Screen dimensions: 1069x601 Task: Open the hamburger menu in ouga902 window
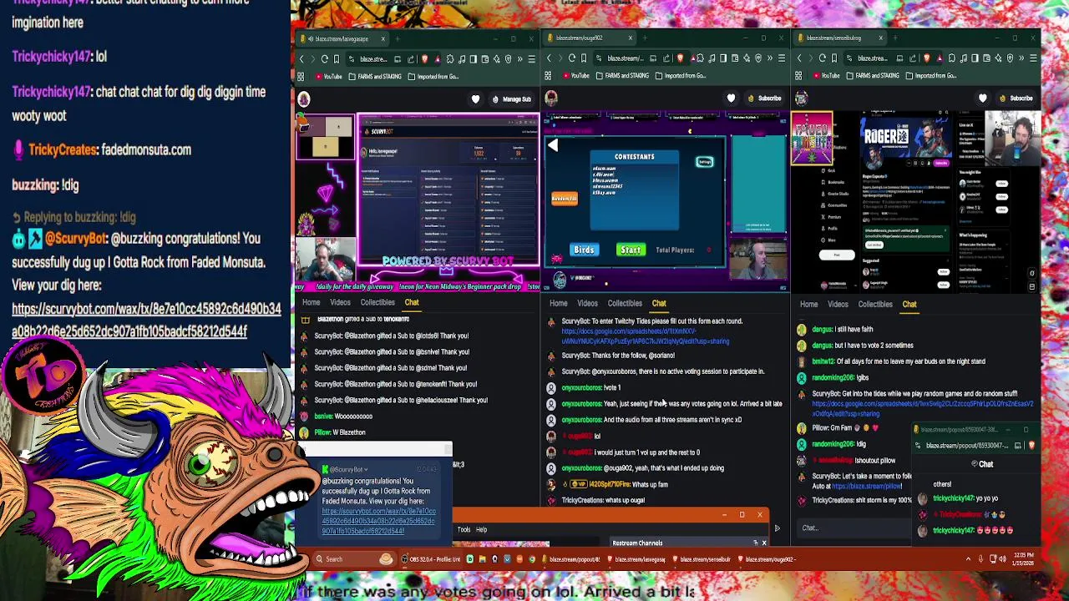click(782, 58)
